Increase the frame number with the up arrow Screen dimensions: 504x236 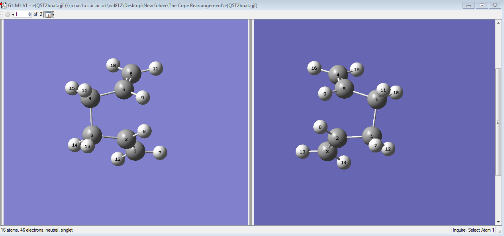29,13
